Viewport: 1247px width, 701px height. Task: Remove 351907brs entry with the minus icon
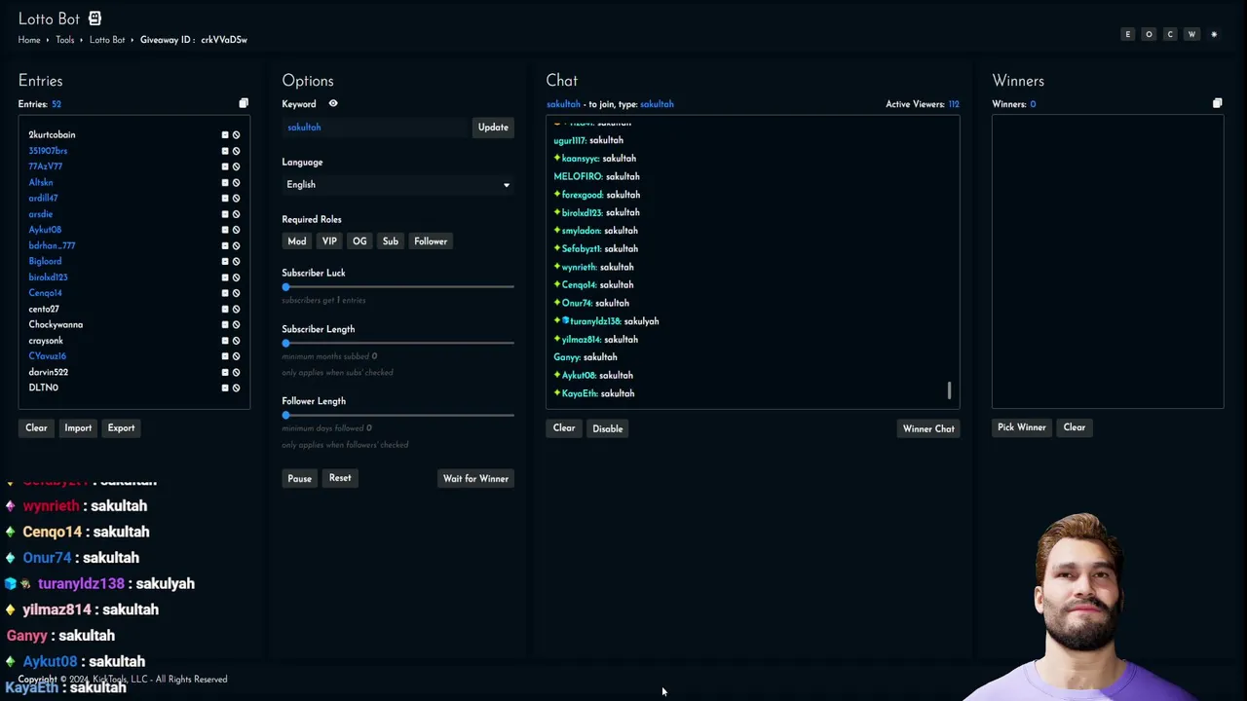(x=225, y=151)
